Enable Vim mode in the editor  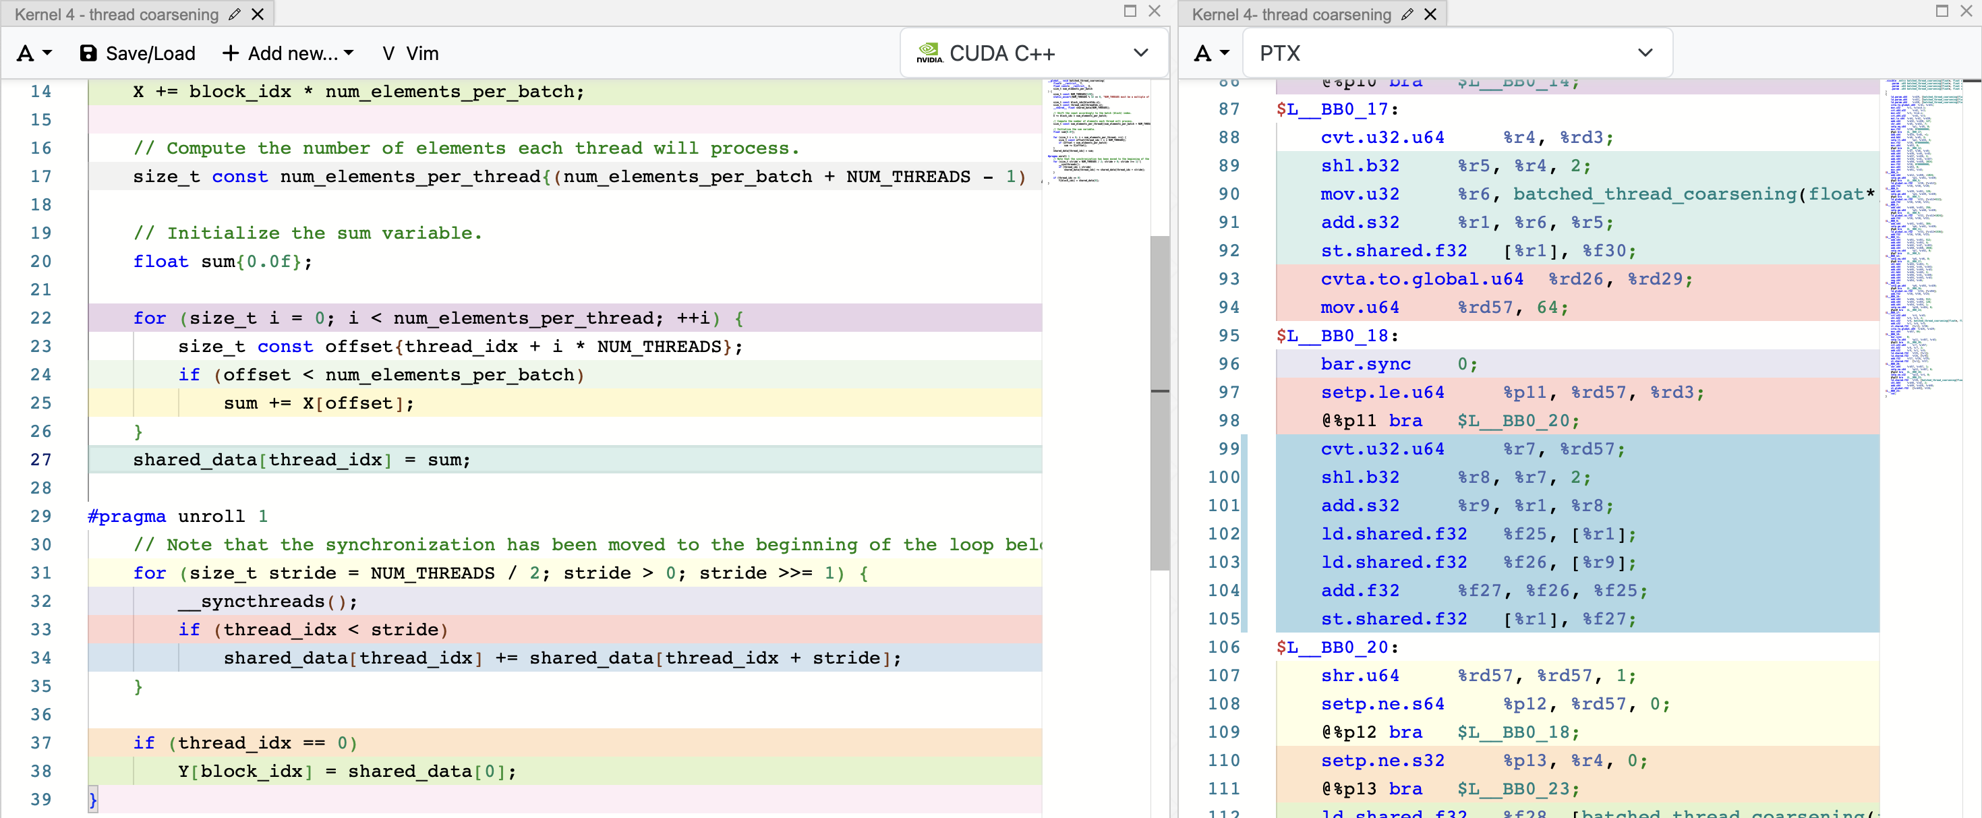(x=411, y=53)
